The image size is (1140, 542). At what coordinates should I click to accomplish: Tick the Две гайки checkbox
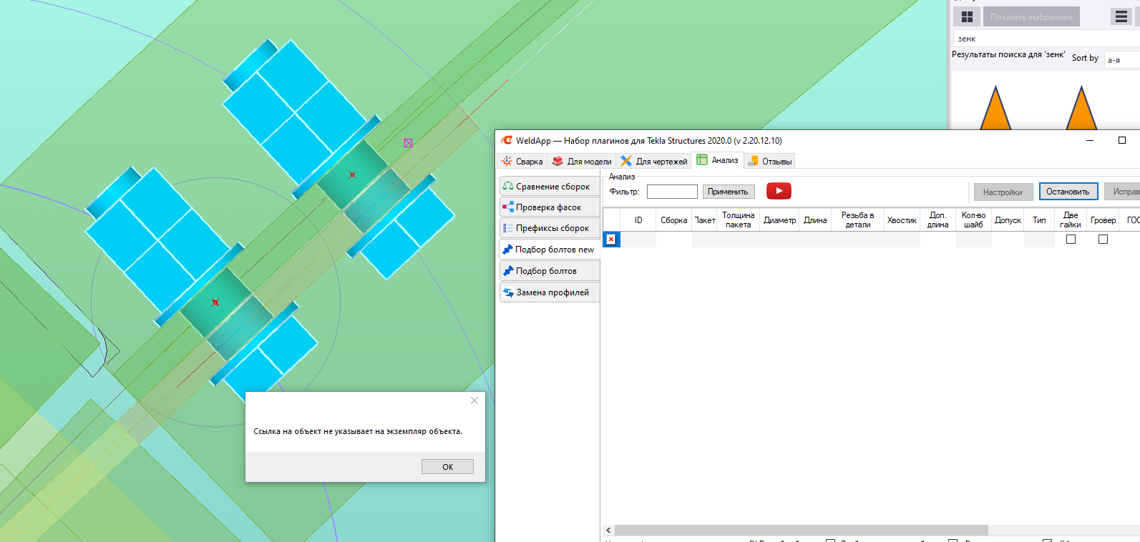point(1071,240)
